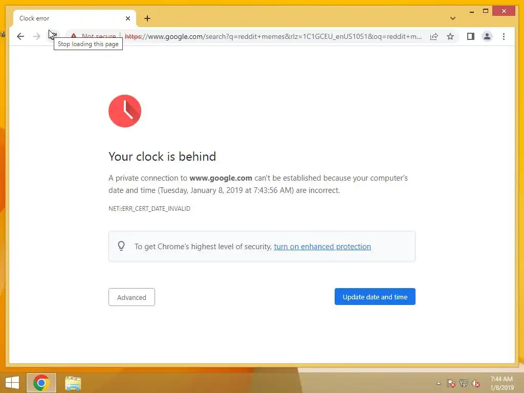The height and width of the screenshot is (393, 524).
Task: Stop loading this page button
Action: [53, 36]
